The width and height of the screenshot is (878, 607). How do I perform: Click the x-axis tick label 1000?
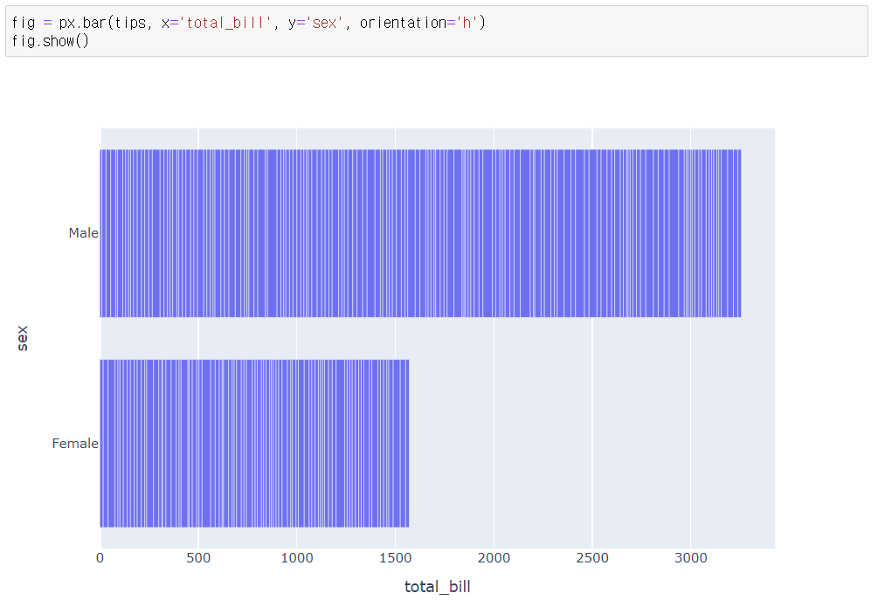point(297,558)
